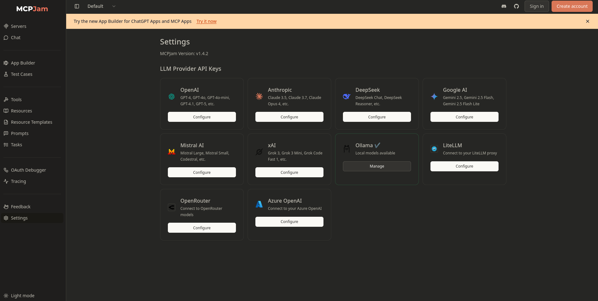Configure the OpenAI API key
The image size is (598, 301).
click(202, 117)
